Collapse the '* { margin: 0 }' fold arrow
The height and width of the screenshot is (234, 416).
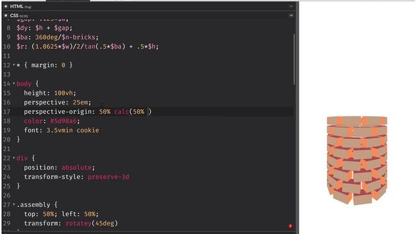pyautogui.click(x=14, y=65)
